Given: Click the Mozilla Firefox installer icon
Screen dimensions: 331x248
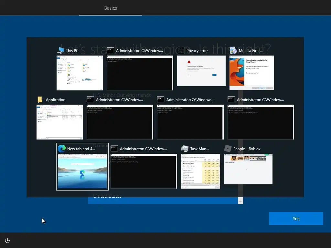Looking at the screenshot, I should [x=233, y=50].
